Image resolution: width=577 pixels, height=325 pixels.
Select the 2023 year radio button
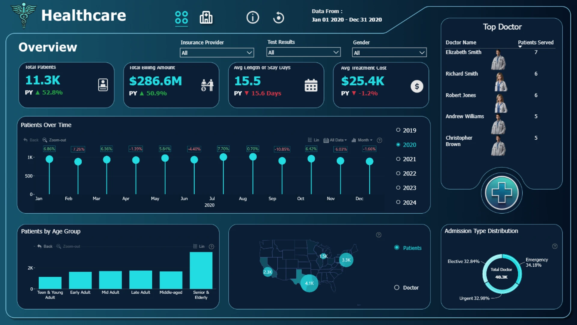coord(406,188)
